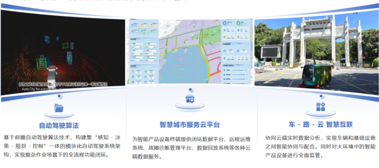The image size is (379, 168).
Task: Click the cloud store icon above 智慧城市服务云平台
Action: (189, 99)
